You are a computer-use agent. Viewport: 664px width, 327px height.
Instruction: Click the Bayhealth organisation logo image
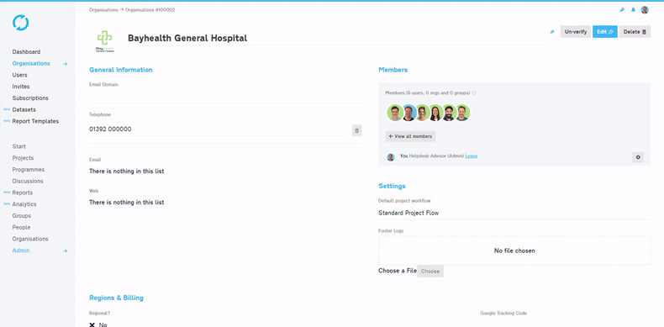pyautogui.click(x=104, y=40)
